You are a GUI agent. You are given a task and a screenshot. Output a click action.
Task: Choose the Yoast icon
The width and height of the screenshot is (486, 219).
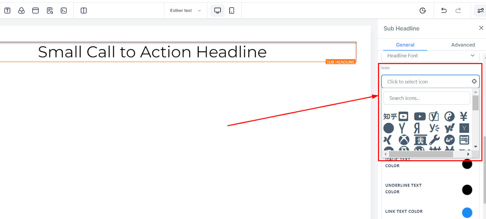[x=434, y=116]
